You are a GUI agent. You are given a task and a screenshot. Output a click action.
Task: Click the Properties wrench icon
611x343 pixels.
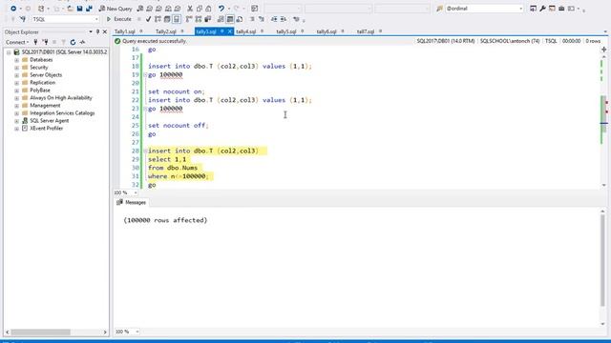542,9
